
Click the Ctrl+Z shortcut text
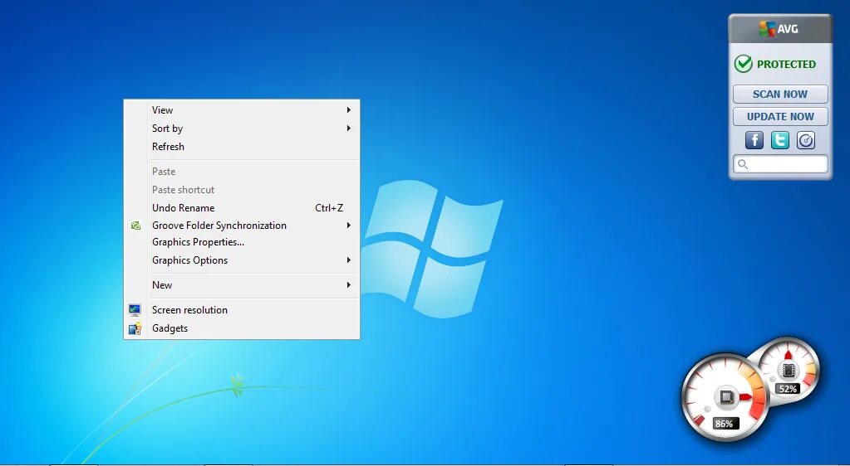click(329, 208)
